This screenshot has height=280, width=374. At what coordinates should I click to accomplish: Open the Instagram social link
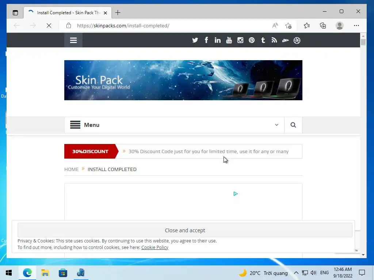click(x=240, y=40)
